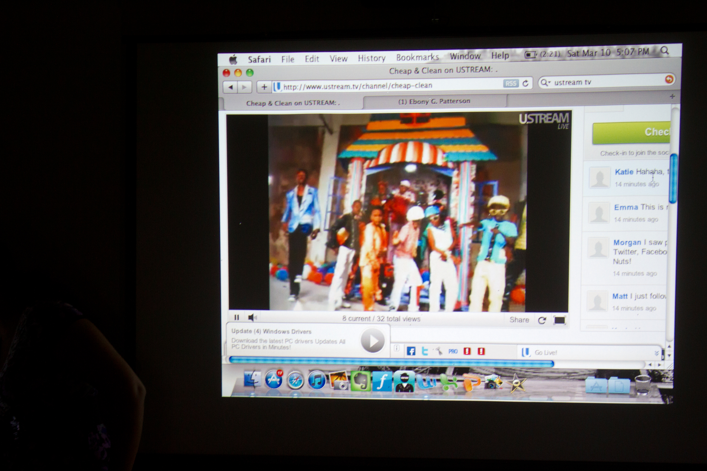Open Safari compass icon in Dock
Viewport: 707px width, 471px height.
pos(295,380)
